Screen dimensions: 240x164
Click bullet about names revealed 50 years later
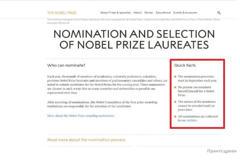(197, 105)
